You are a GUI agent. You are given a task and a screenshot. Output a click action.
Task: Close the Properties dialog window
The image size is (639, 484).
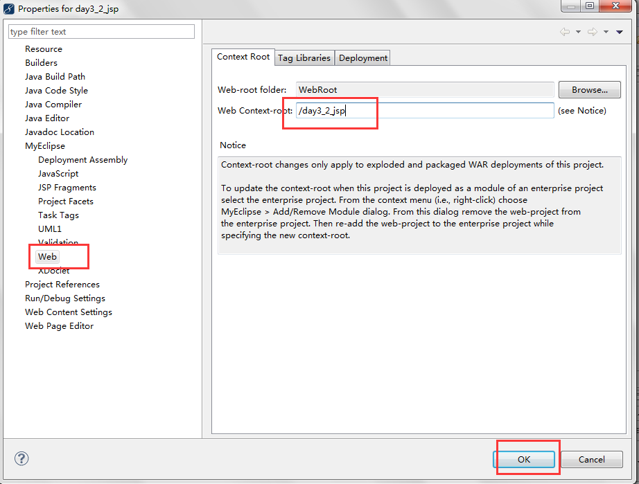click(615, 6)
